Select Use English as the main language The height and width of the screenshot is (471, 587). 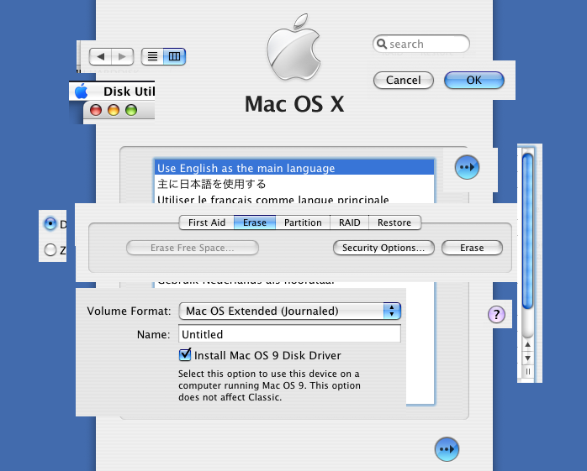click(294, 168)
